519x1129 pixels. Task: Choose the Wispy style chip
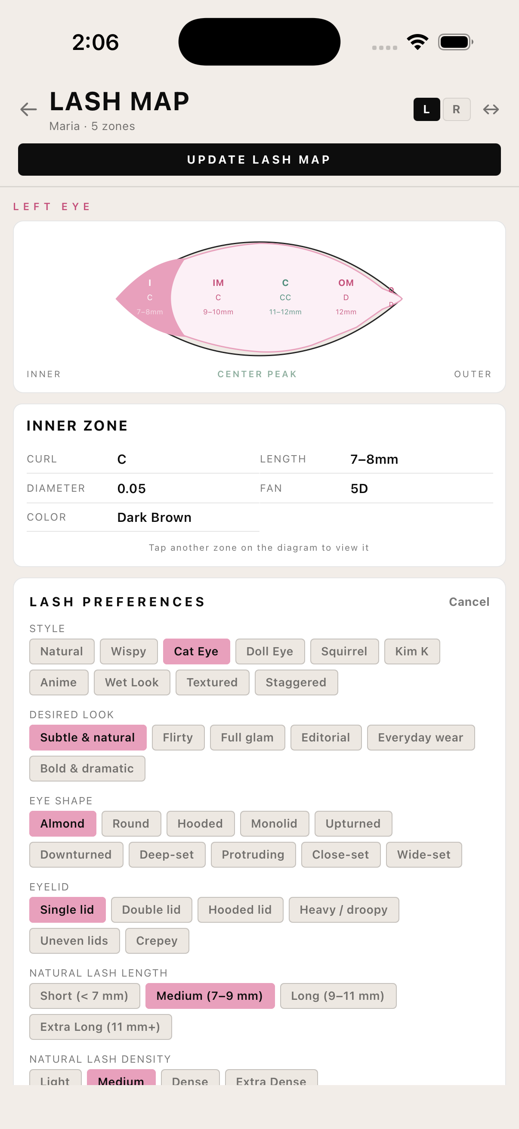[128, 651]
